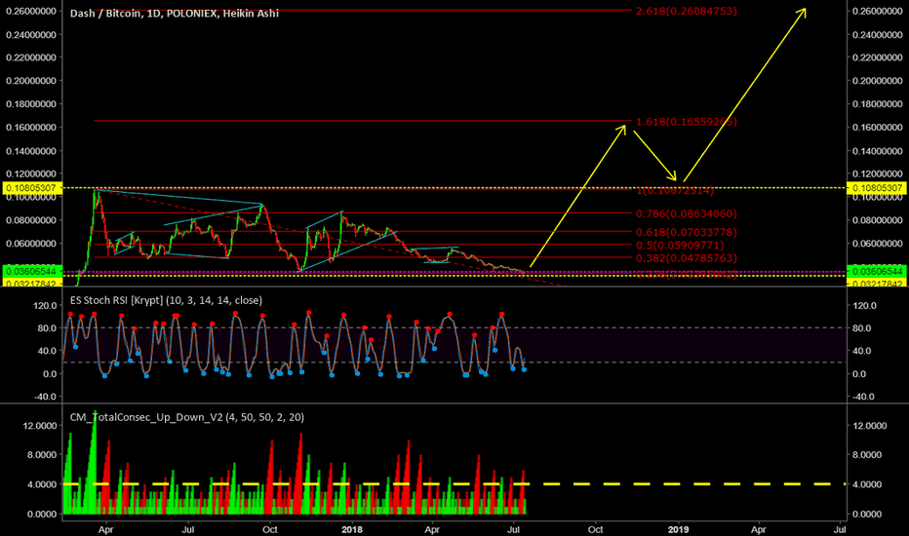Image resolution: width=909 pixels, height=536 pixels.
Task: Select the CM_TotalConsec_Up_Down_V2 indicator label
Action: pyautogui.click(x=186, y=417)
